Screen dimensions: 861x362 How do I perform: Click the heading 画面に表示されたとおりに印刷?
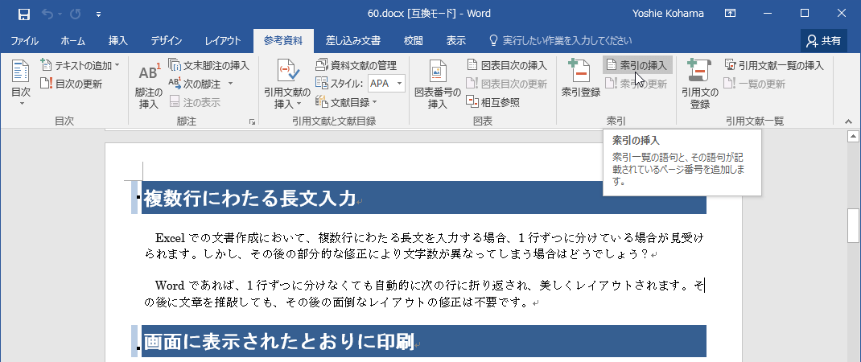tap(278, 341)
